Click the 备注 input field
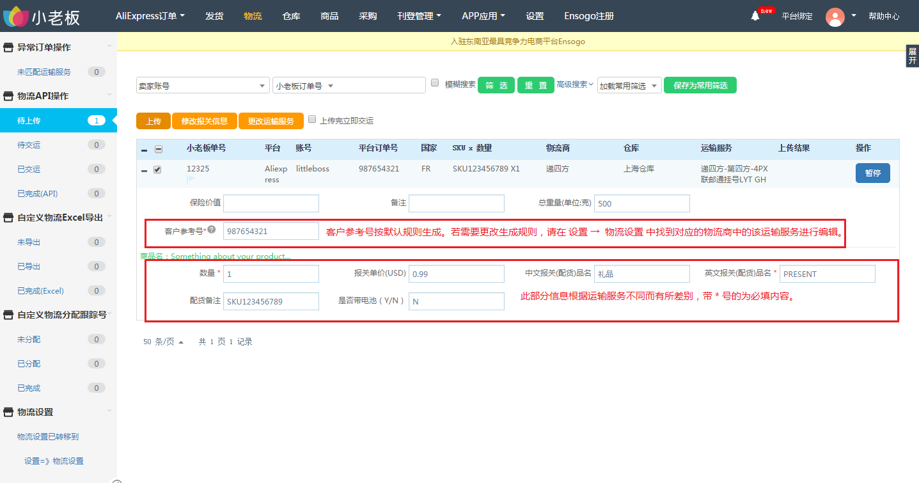Image resolution: width=919 pixels, height=483 pixels. pyautogui.click(x=457, y=203)
